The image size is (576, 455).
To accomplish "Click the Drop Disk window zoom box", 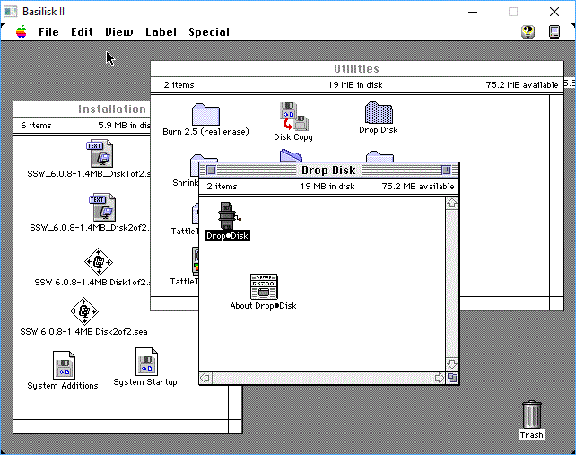I will 446,171.
